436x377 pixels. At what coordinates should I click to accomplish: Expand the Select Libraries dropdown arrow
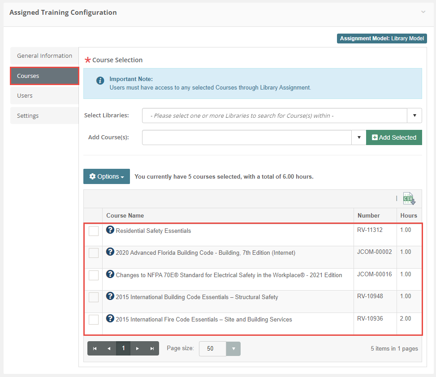414,116
